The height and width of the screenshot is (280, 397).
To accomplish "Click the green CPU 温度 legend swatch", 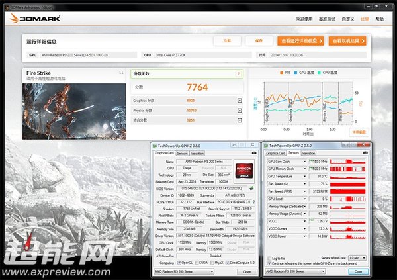I will click(x=319, y=73).
